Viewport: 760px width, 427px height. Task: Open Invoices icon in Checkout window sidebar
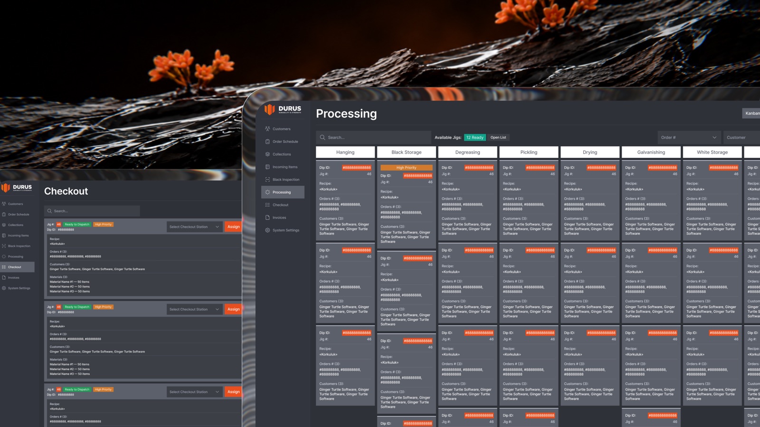pos(4,278)
